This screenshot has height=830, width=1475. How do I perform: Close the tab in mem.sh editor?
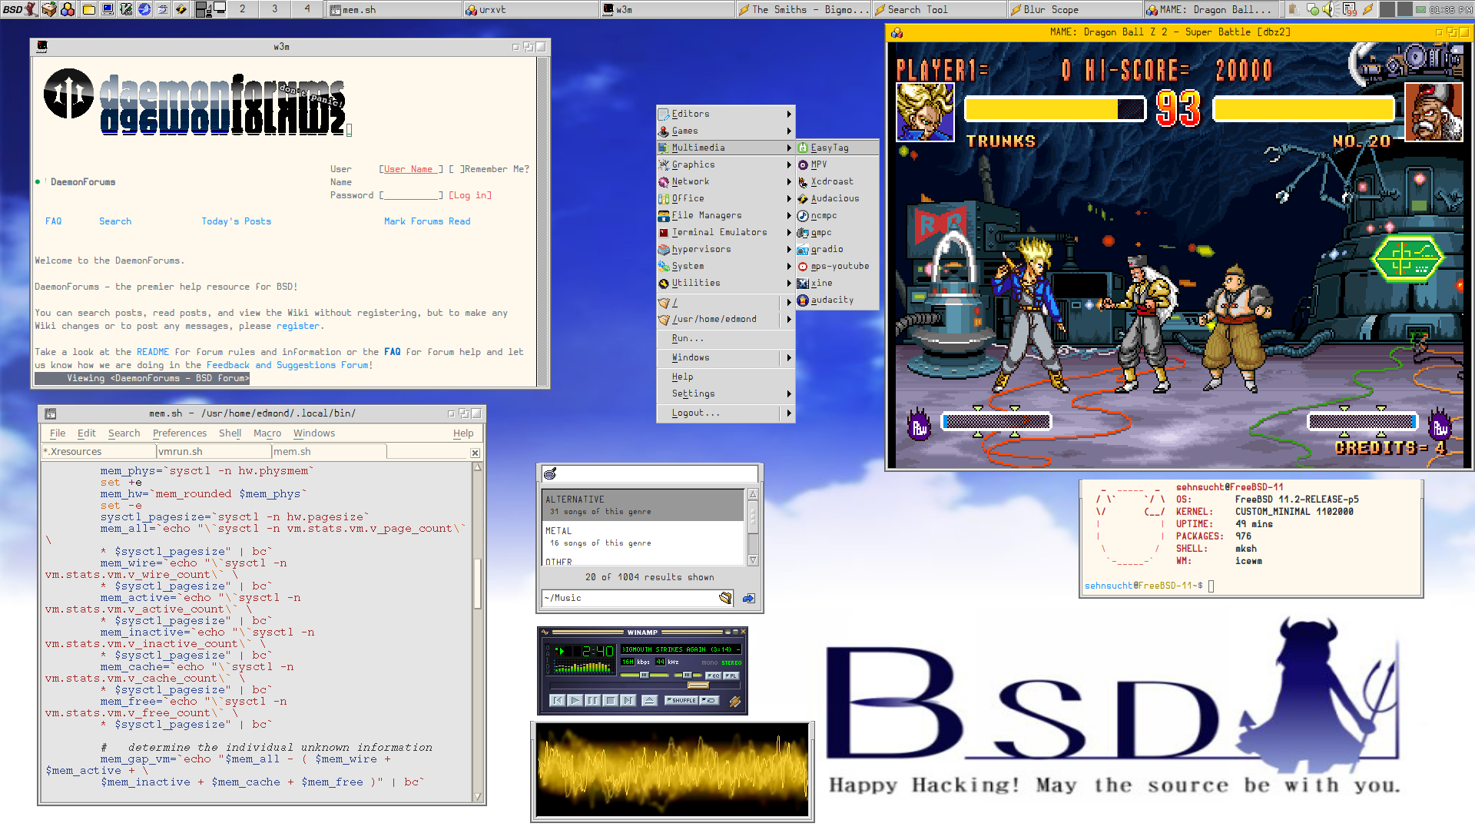coord(475,453)
